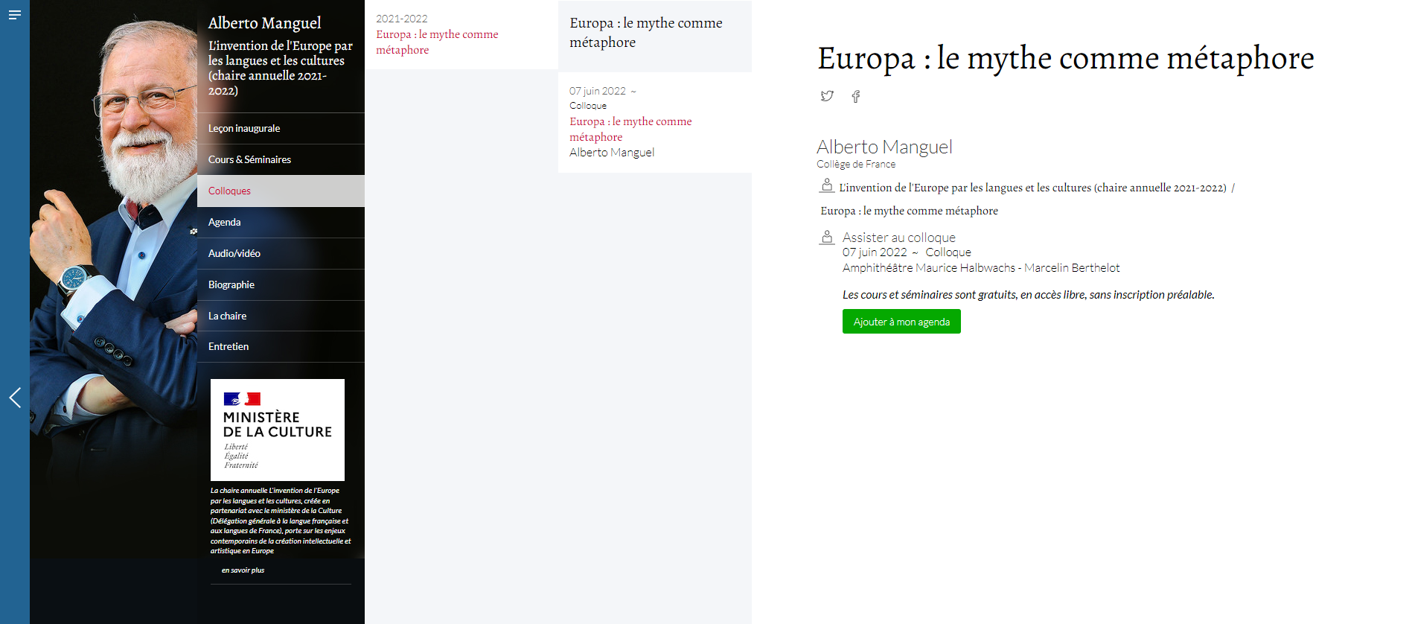
Task: Click Amphithéâtre Maurice Halbwachs location text
Action: point(981,268)
